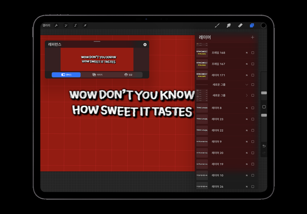Add a new layer with plus icon
The image size is (307, 214).
click(252, 37)
